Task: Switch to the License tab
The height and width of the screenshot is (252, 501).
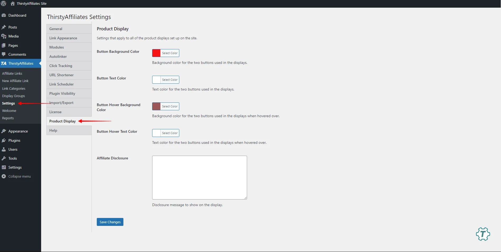Action: coord(69,112)
